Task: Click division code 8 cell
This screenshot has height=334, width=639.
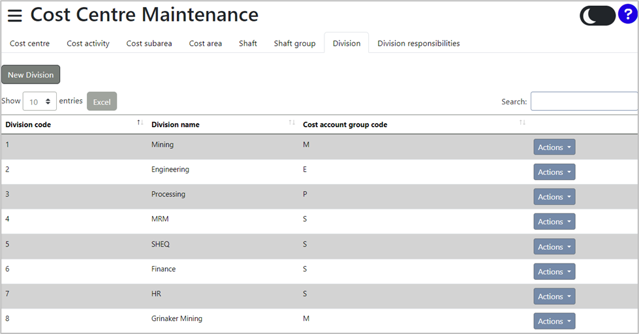Action: tap(7, 318)
